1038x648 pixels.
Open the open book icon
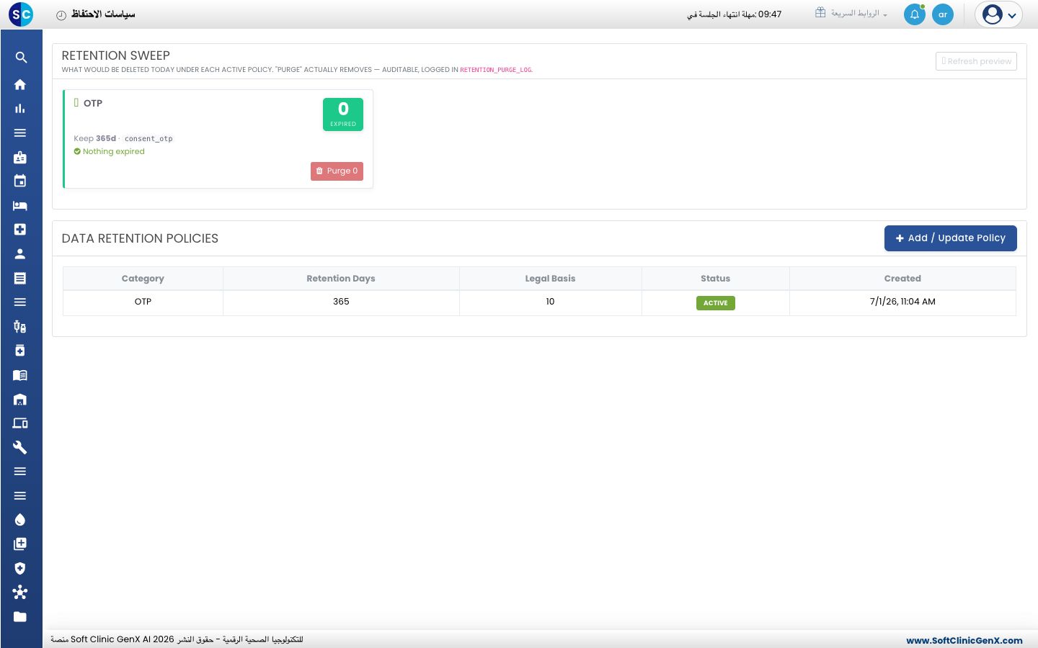point(20,374)
